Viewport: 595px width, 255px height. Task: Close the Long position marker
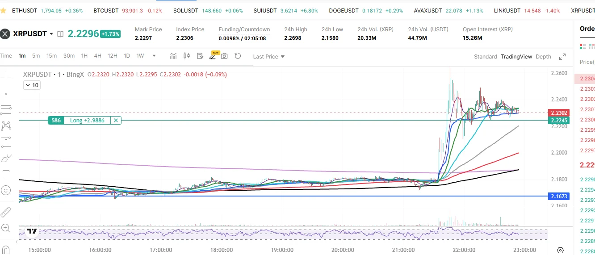116,120
